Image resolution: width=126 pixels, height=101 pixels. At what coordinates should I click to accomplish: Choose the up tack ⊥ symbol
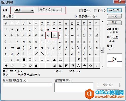[x=97, y=29]
